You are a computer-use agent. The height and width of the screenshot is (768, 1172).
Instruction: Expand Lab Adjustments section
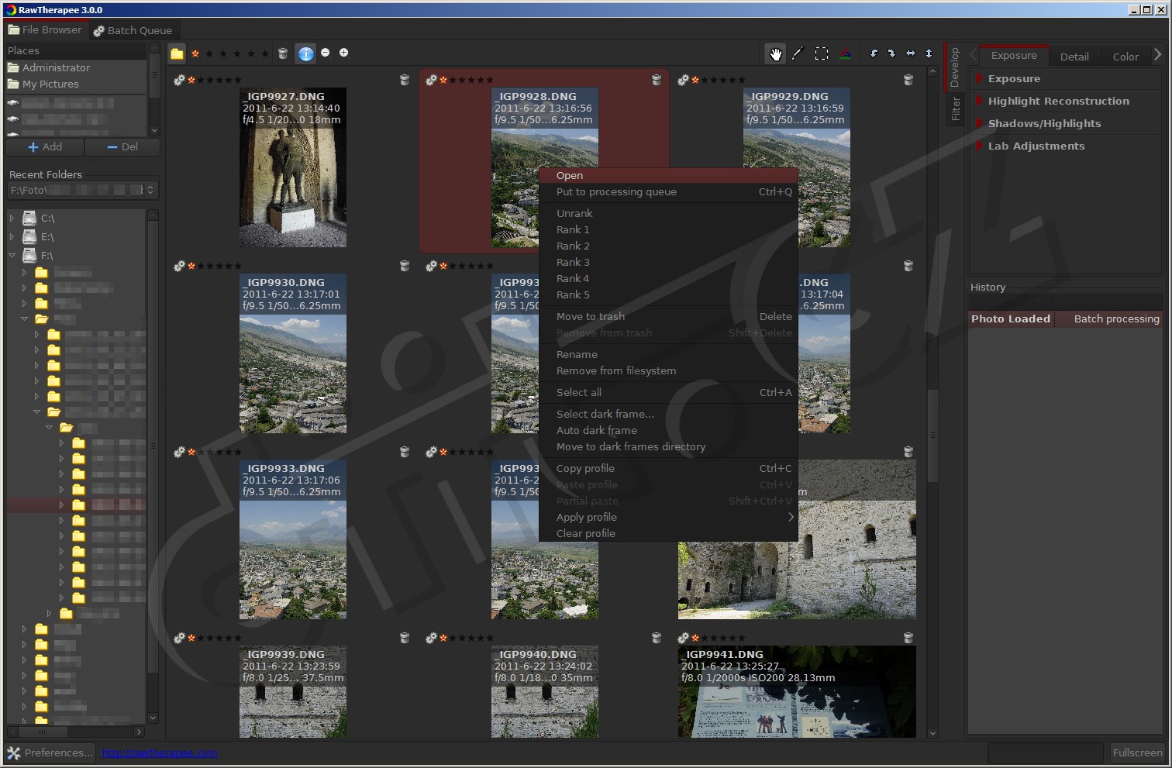pyautogui.click(x=980, y=146)
